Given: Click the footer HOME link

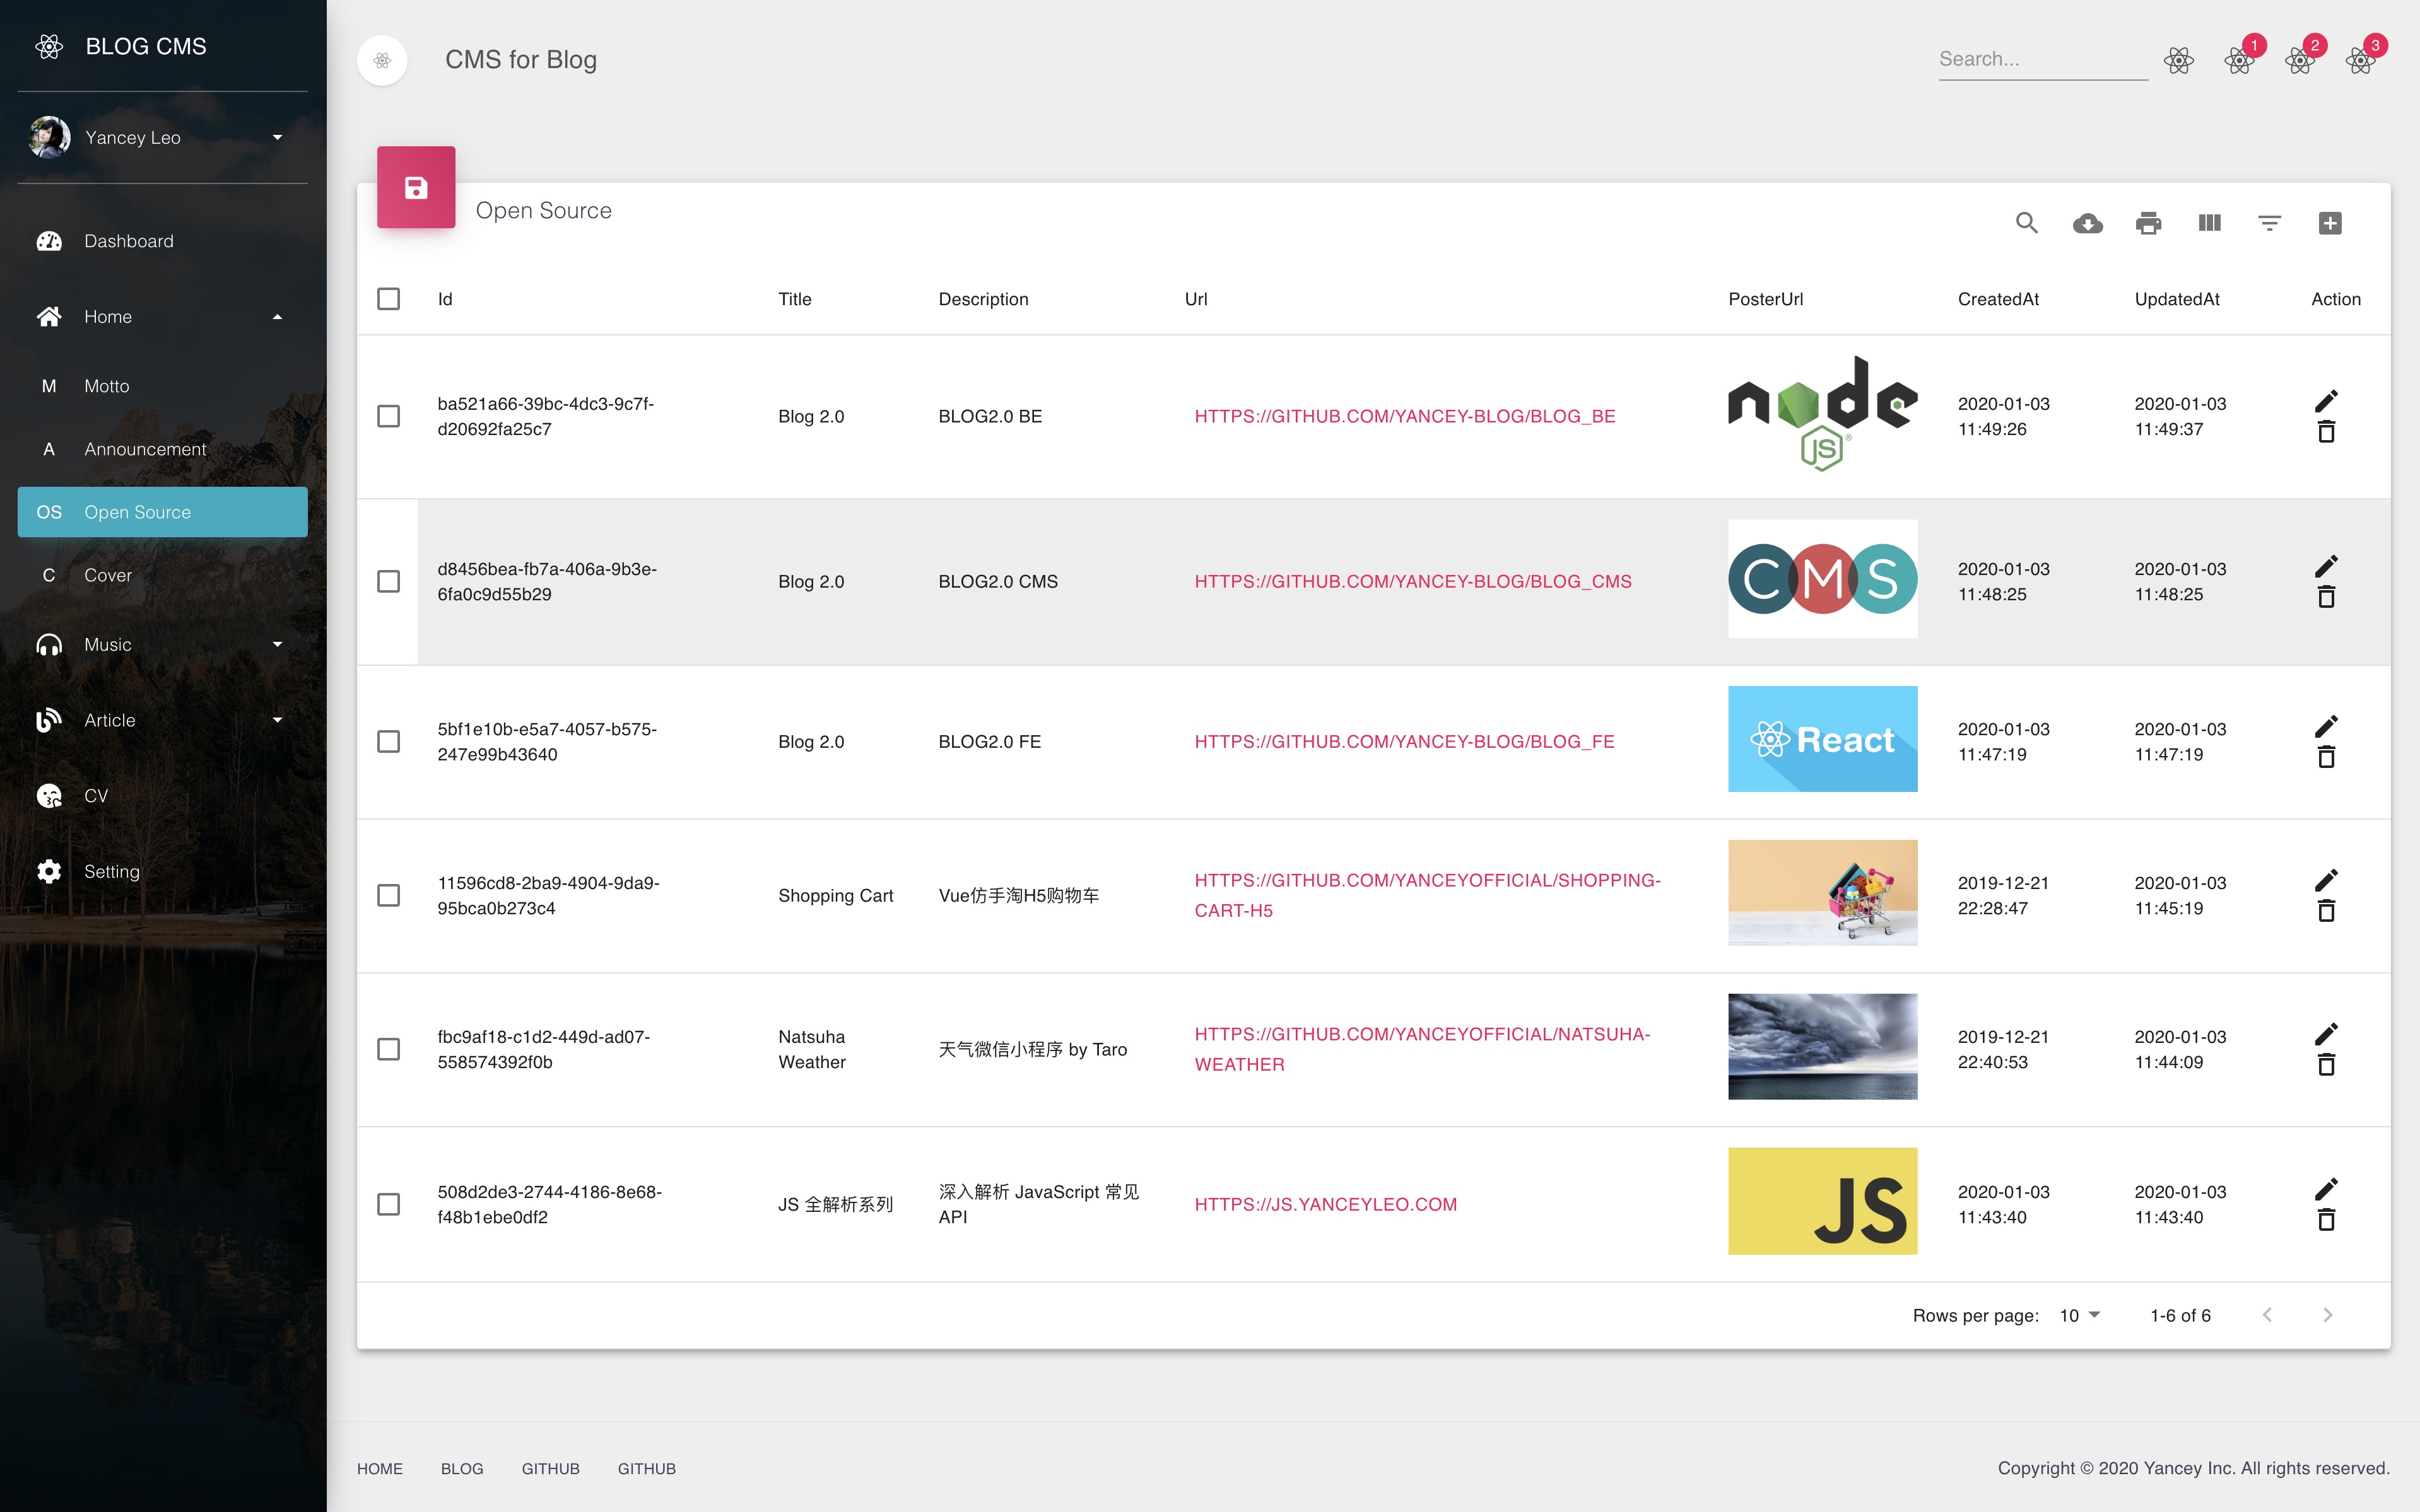Looking at the screenshot, I should 379,1468.
